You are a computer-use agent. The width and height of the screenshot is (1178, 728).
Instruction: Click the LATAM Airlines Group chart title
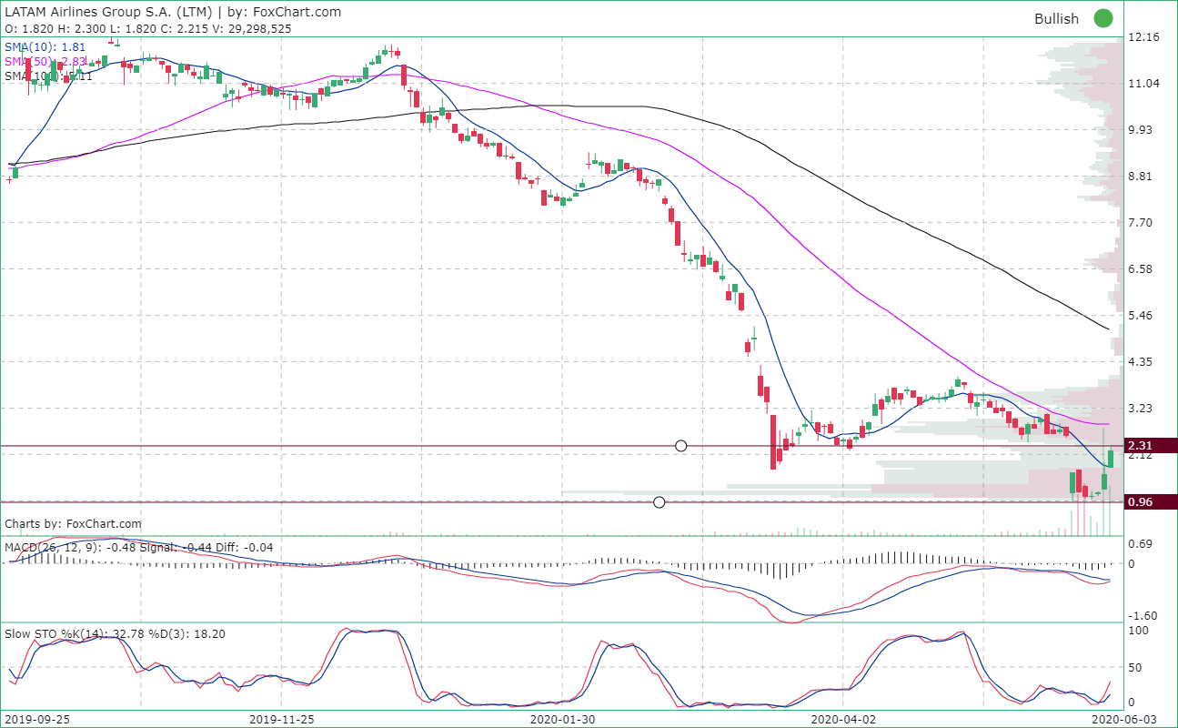[x=173, y=12]
